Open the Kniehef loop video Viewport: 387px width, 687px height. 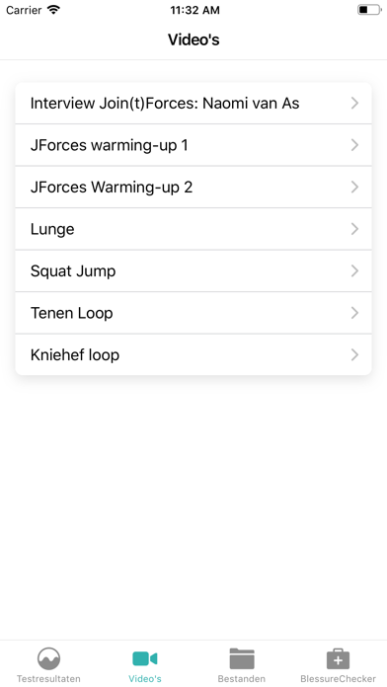(193, 355)
